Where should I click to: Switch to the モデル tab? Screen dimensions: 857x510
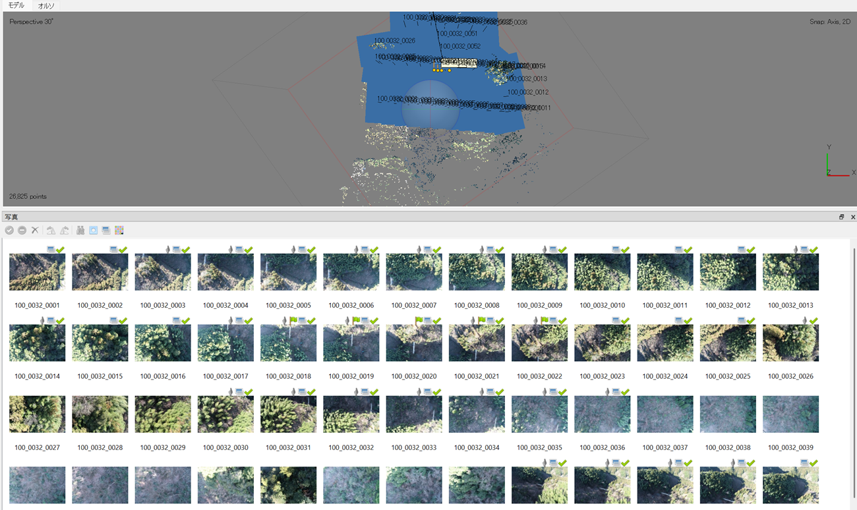16,5
